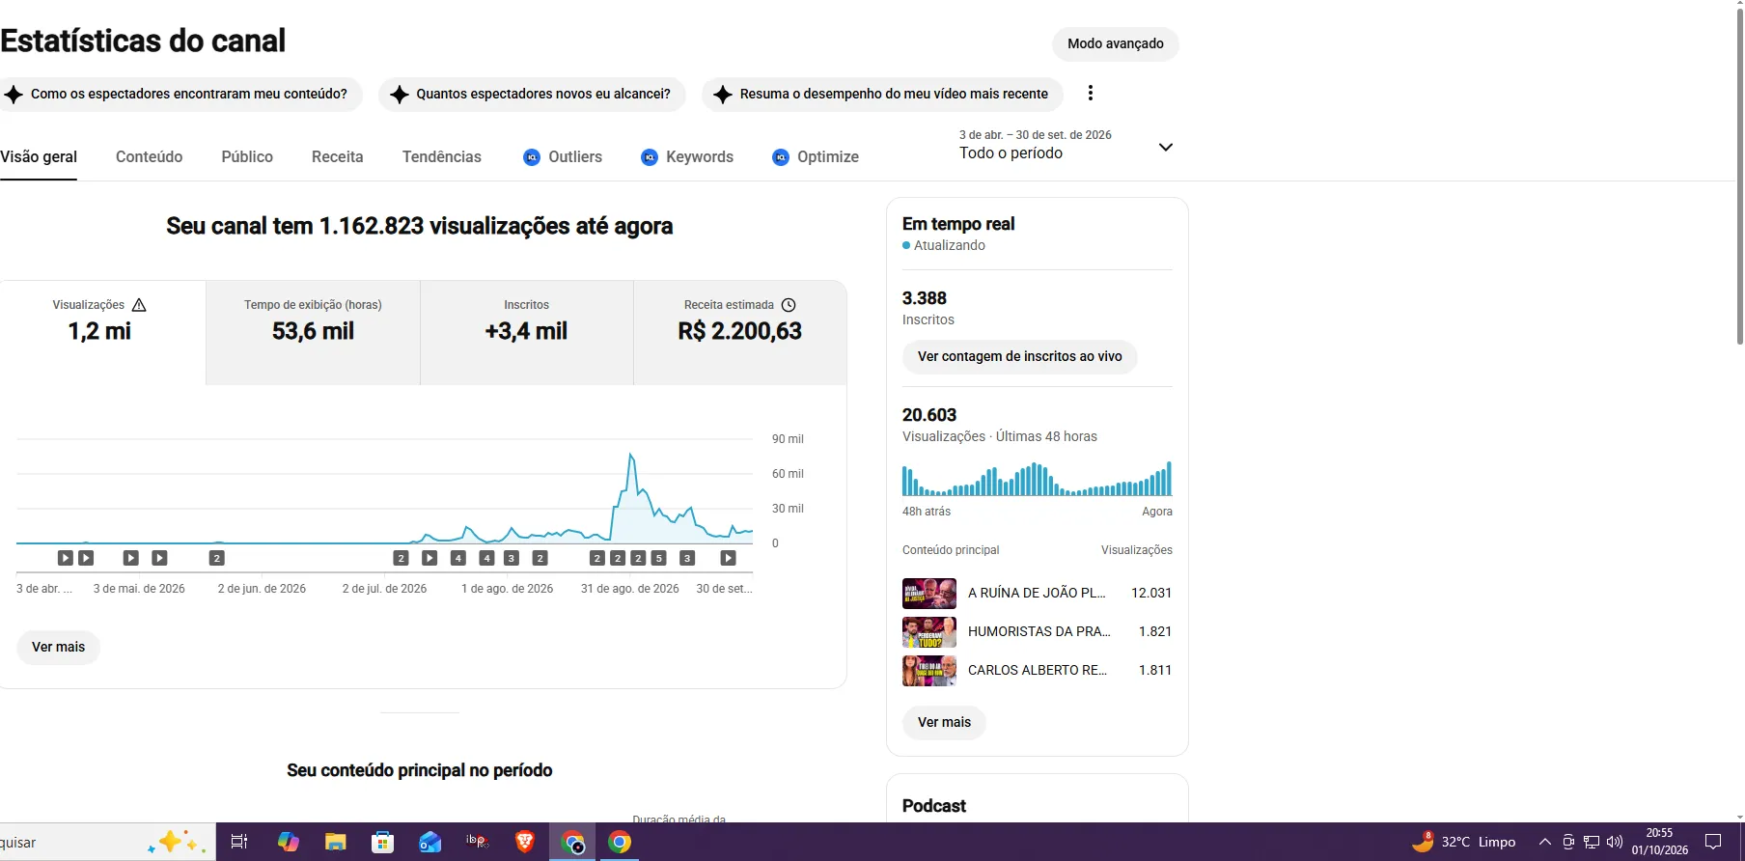The width and height of the screenshot is (1745, 861).
Task: Open Windows Task View from the taskbar
Action: [x=239, y=842]
